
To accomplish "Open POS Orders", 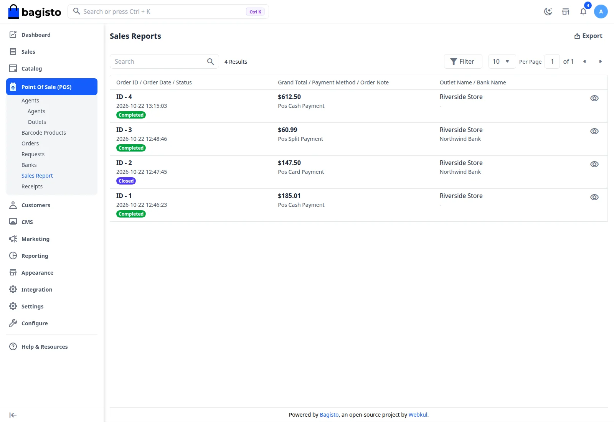I will [x=30, y=143].
